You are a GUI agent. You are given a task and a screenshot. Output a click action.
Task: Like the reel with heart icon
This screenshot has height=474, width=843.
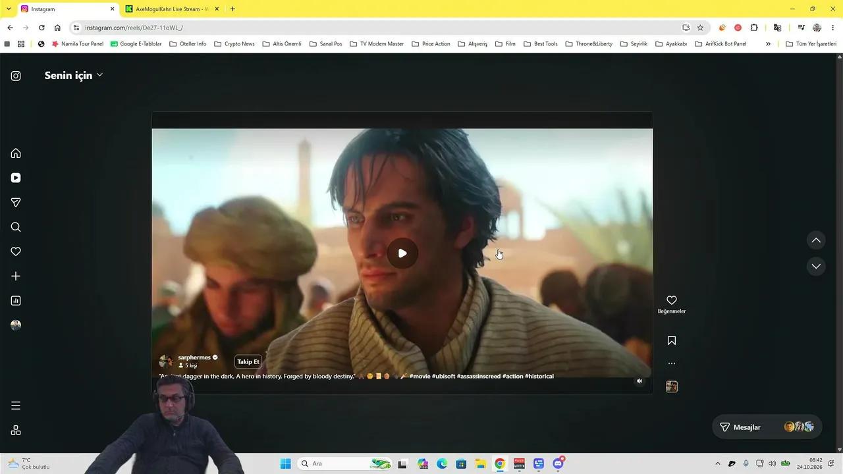tap(672, 300)
